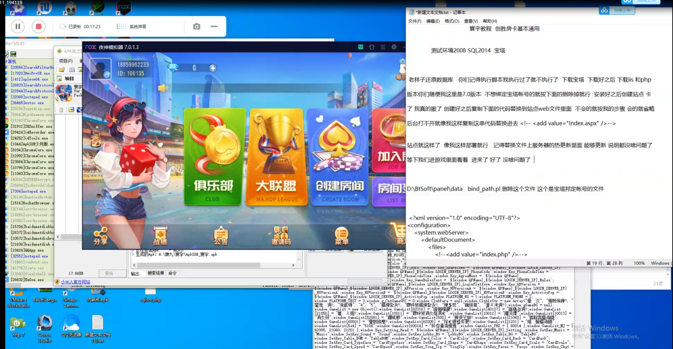Screen dimensions: 673x349
Task: Select [10424]QQApp.exe process
Action: point(27,250)
